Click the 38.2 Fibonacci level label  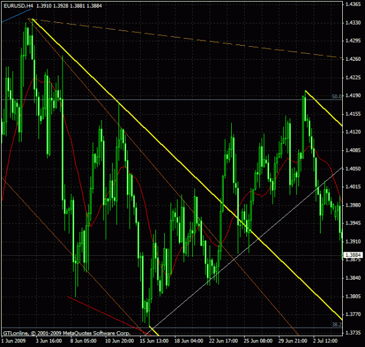tap(336, 324)
